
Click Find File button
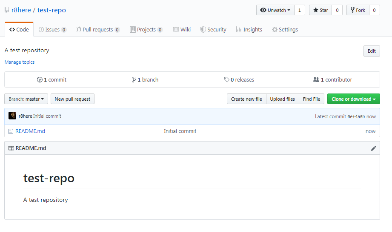[312, 99]
